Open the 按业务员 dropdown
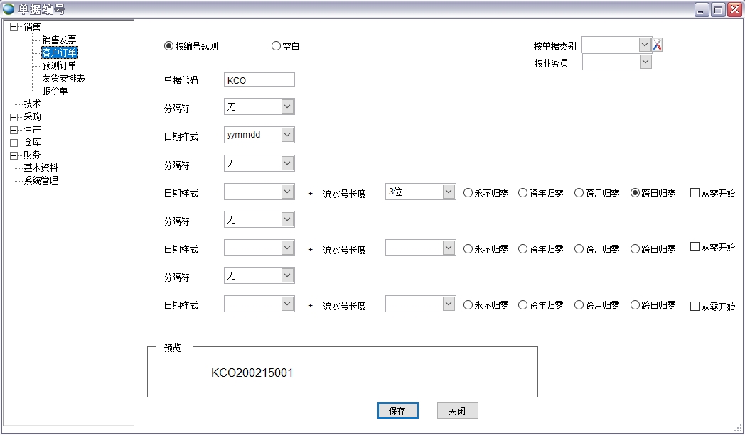The height and width of the screenshot is (435, 745). click(644, 62)
